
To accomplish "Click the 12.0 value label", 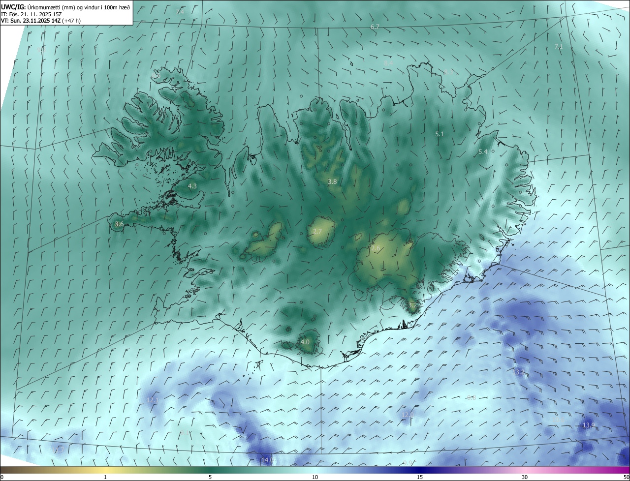I will tap(408, 415).
